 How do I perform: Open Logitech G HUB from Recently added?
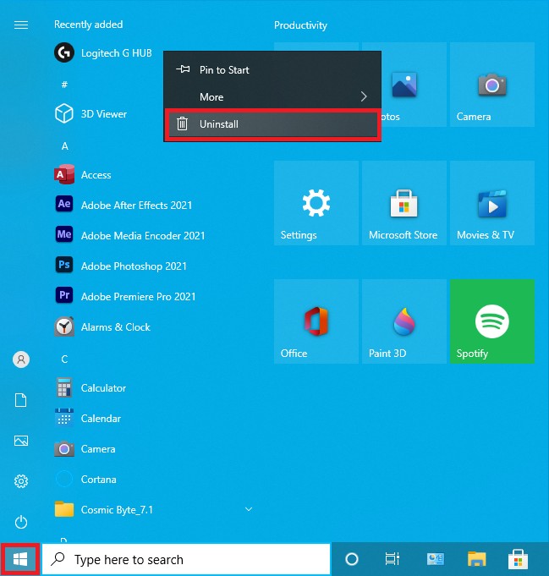[103, 53]
